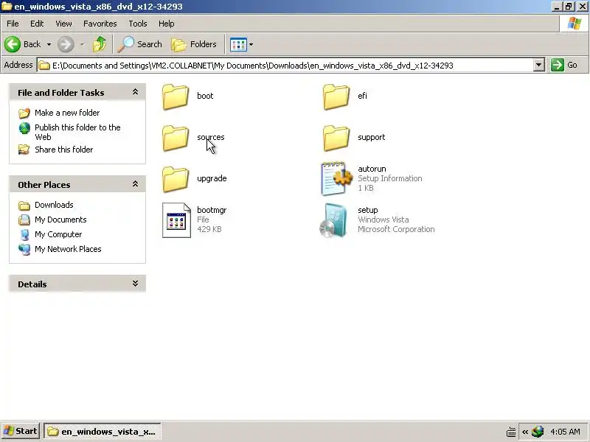Click the title bar folder icon

7,6
